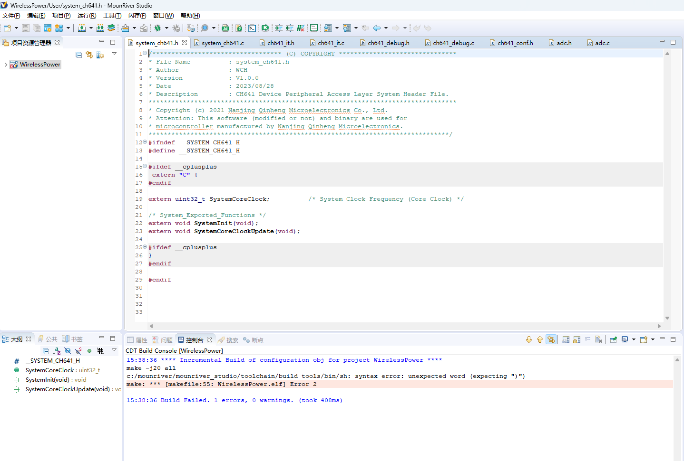Click the Build All toolbar icon
The image size is (684, 461).
[100, 28]
